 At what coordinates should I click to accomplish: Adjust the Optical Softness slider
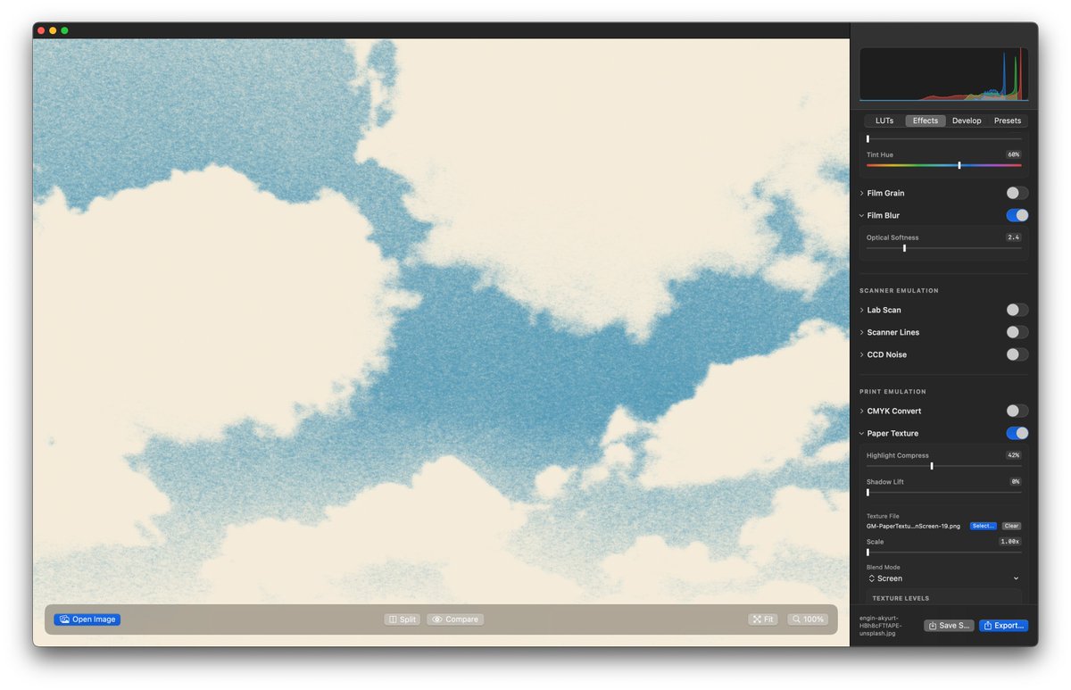(x=943, y=248)
